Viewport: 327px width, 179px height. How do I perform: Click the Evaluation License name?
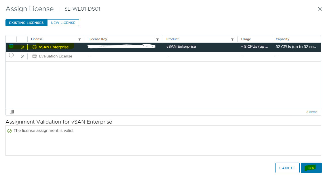(x=56, y=56)
